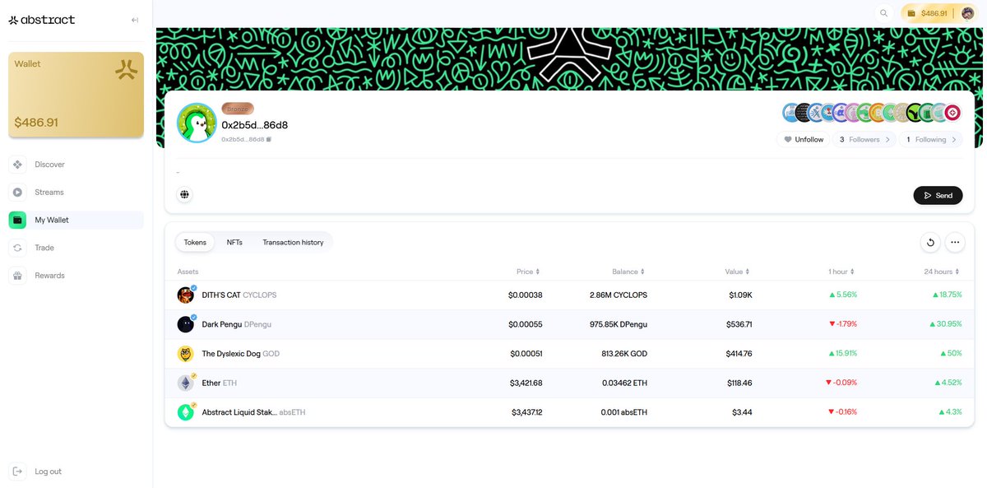Select the Ether ETH name
The width and height of the screenshot is (987, 488).
click(219, 383)
